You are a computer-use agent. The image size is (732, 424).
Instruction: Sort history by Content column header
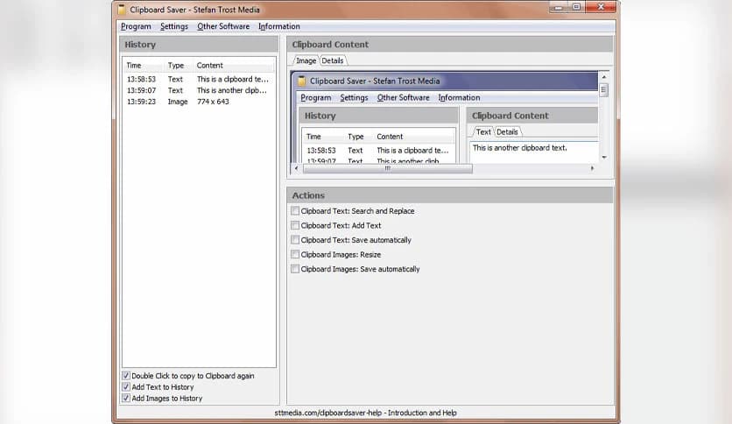234,66
